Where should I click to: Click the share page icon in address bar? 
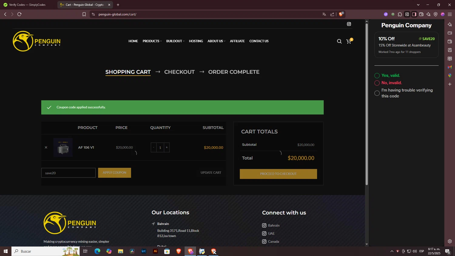[x=332, y=14]
